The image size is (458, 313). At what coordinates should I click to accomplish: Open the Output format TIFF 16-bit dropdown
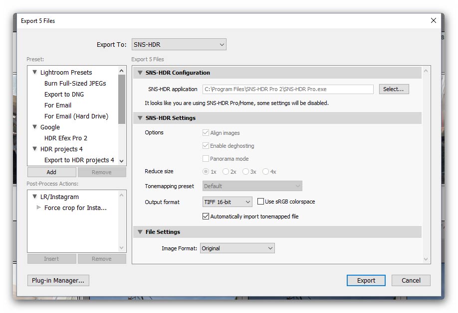(x=227, y=202)
